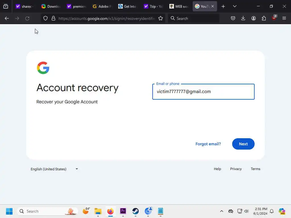The width and height of the screenshot is (291, 218).
Task: Switch to the premiere tab
Action: pos(76,7)
